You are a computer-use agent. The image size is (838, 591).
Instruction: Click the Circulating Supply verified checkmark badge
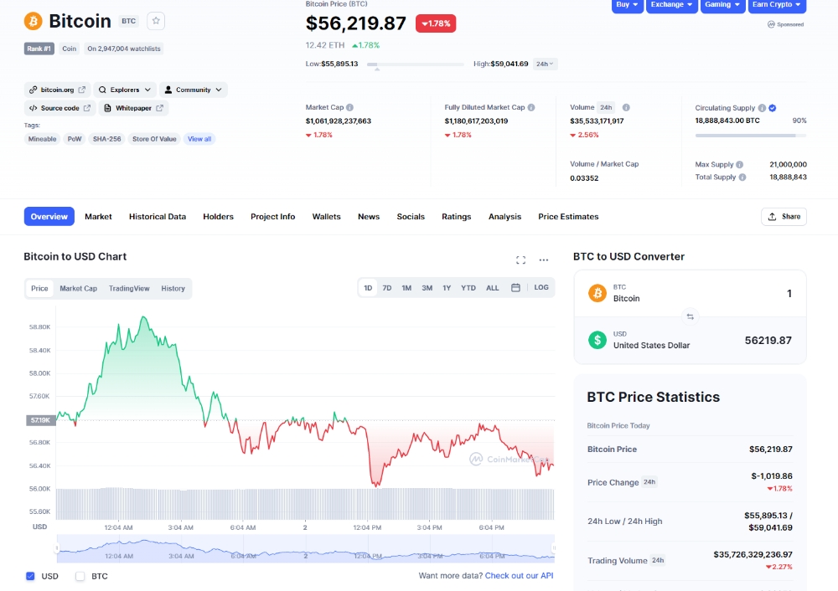tap(773, 108)
